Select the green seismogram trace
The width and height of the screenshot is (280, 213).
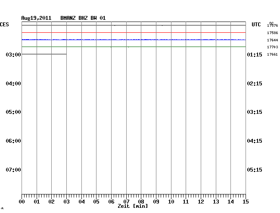pos(134,47)
